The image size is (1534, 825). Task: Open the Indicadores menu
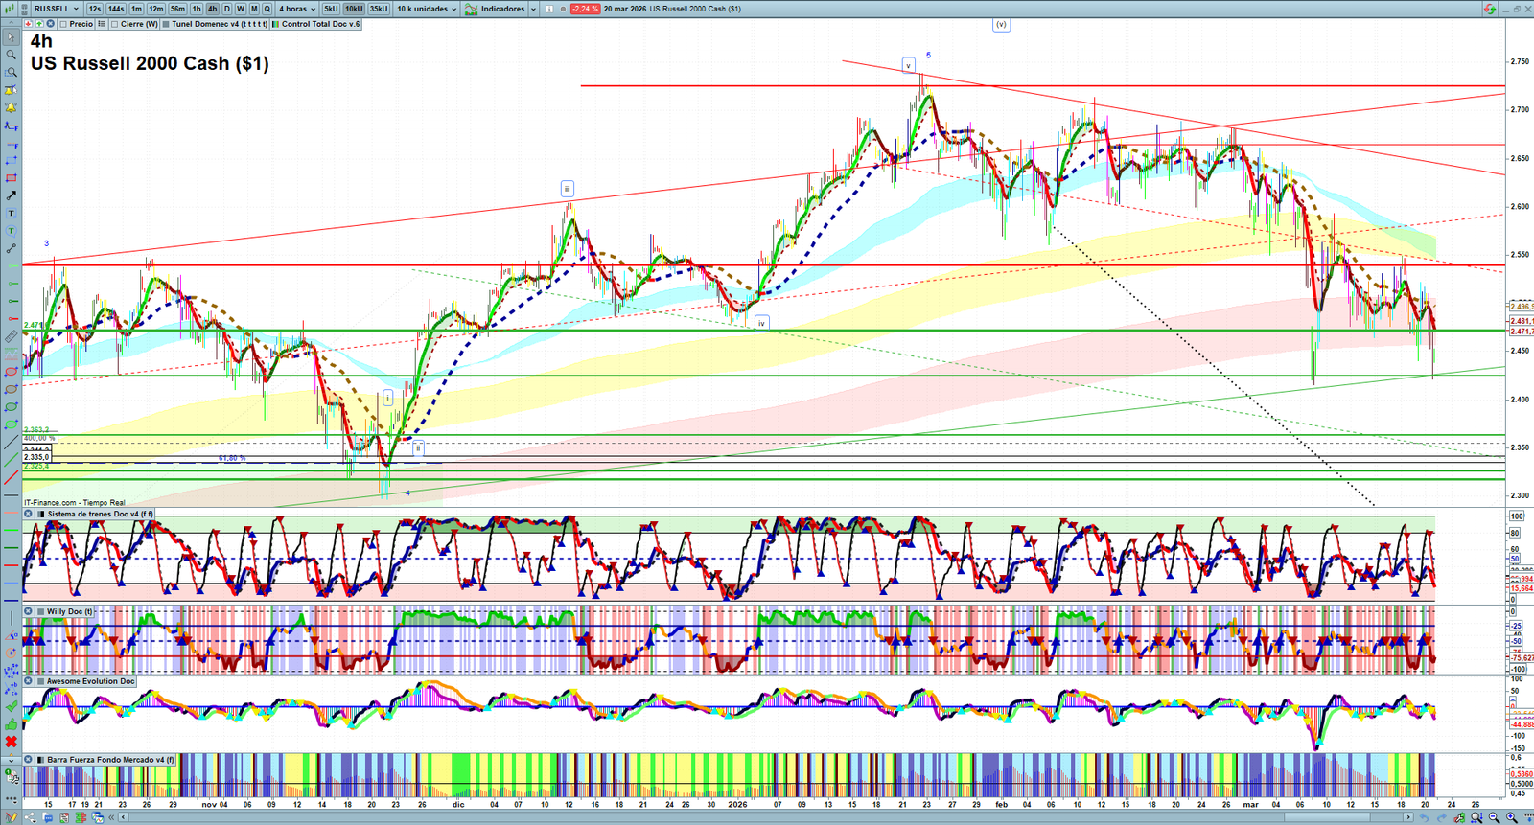(500, 9)
